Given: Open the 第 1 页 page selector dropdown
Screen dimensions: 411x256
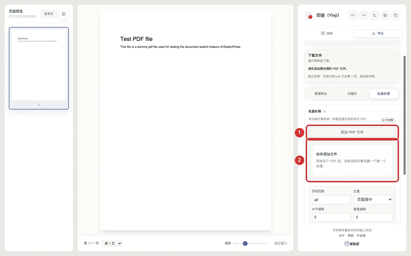Looking at the screenshot, I should pos(112,243).
